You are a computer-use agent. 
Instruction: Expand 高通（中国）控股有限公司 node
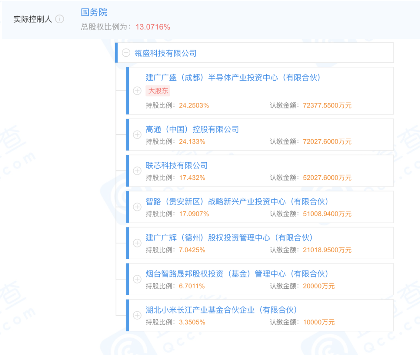click(x=137, y=135)
